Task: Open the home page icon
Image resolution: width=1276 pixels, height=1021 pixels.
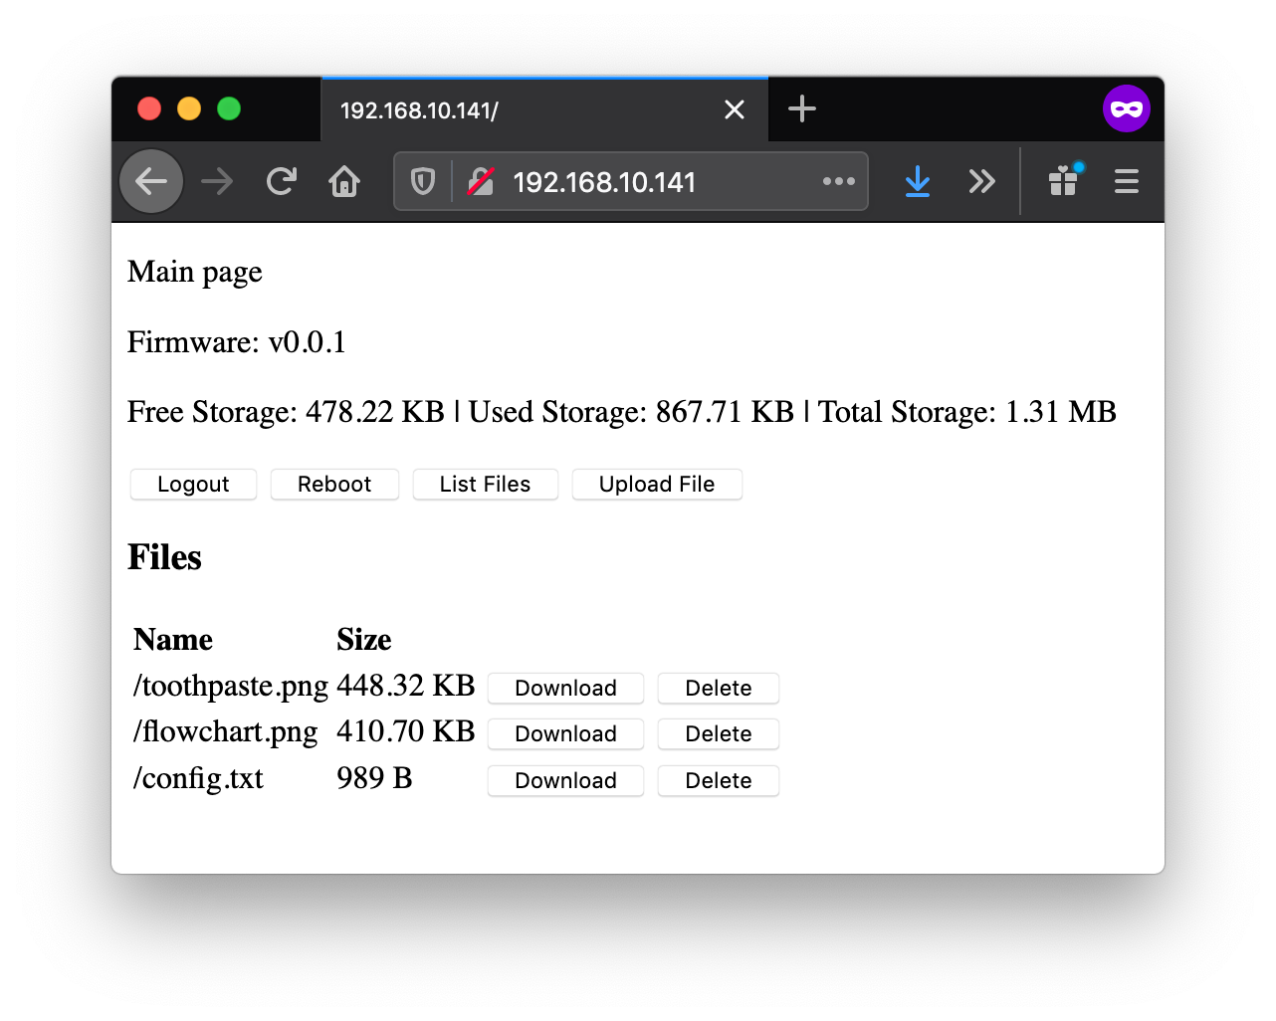Action: pyautogui.click(x=344, y=181)
